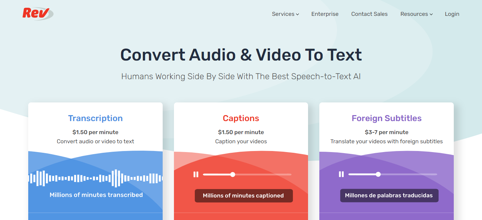The image size is (482, 220).
Task: Open the Services dropdown menu
Action: coord(285,14)
